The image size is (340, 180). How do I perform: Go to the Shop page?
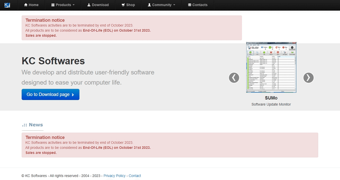tap(128, 5)
